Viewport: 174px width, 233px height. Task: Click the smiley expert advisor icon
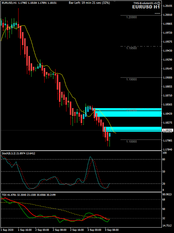[159, 3]
